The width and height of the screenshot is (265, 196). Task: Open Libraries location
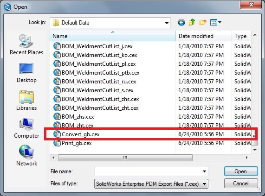click(26, 101)
